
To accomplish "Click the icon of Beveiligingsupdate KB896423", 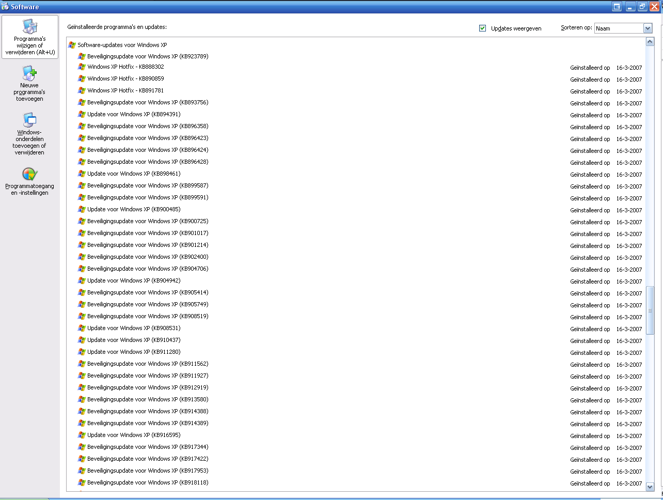I will click(82, 138).
